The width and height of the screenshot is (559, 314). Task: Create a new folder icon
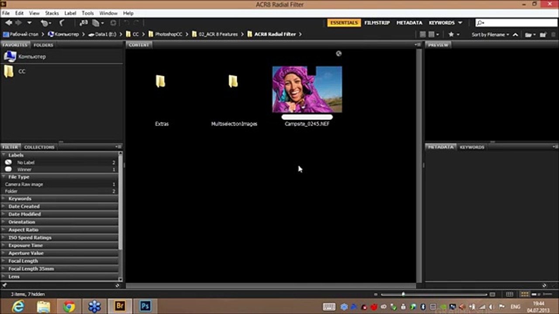point(543,34)
